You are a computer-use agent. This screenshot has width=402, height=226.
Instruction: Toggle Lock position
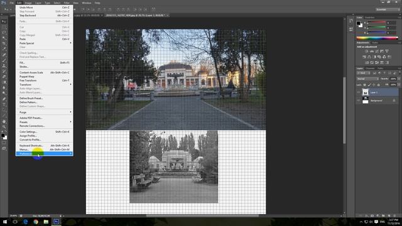coord(374,85)
